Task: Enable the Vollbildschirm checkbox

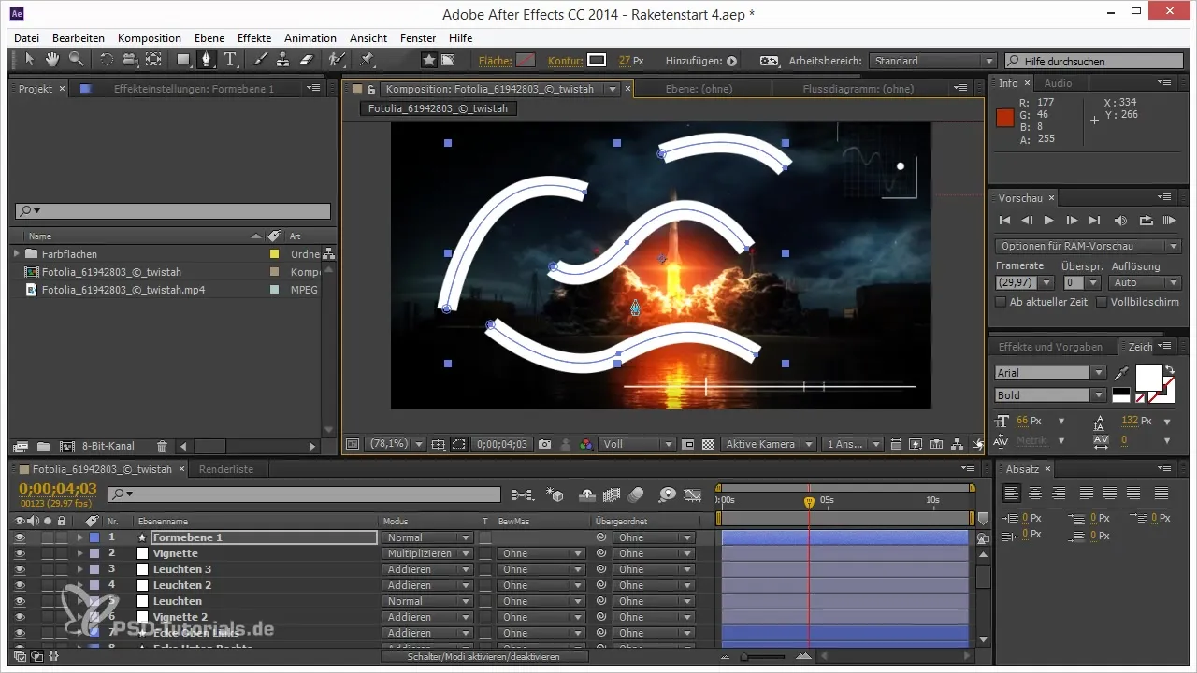Action: point(1102,302)
